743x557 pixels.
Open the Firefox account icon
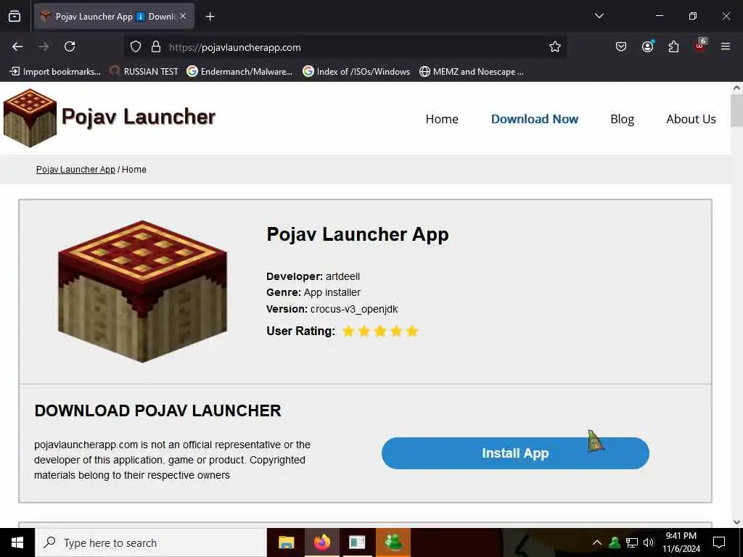(x=648, y=46)
